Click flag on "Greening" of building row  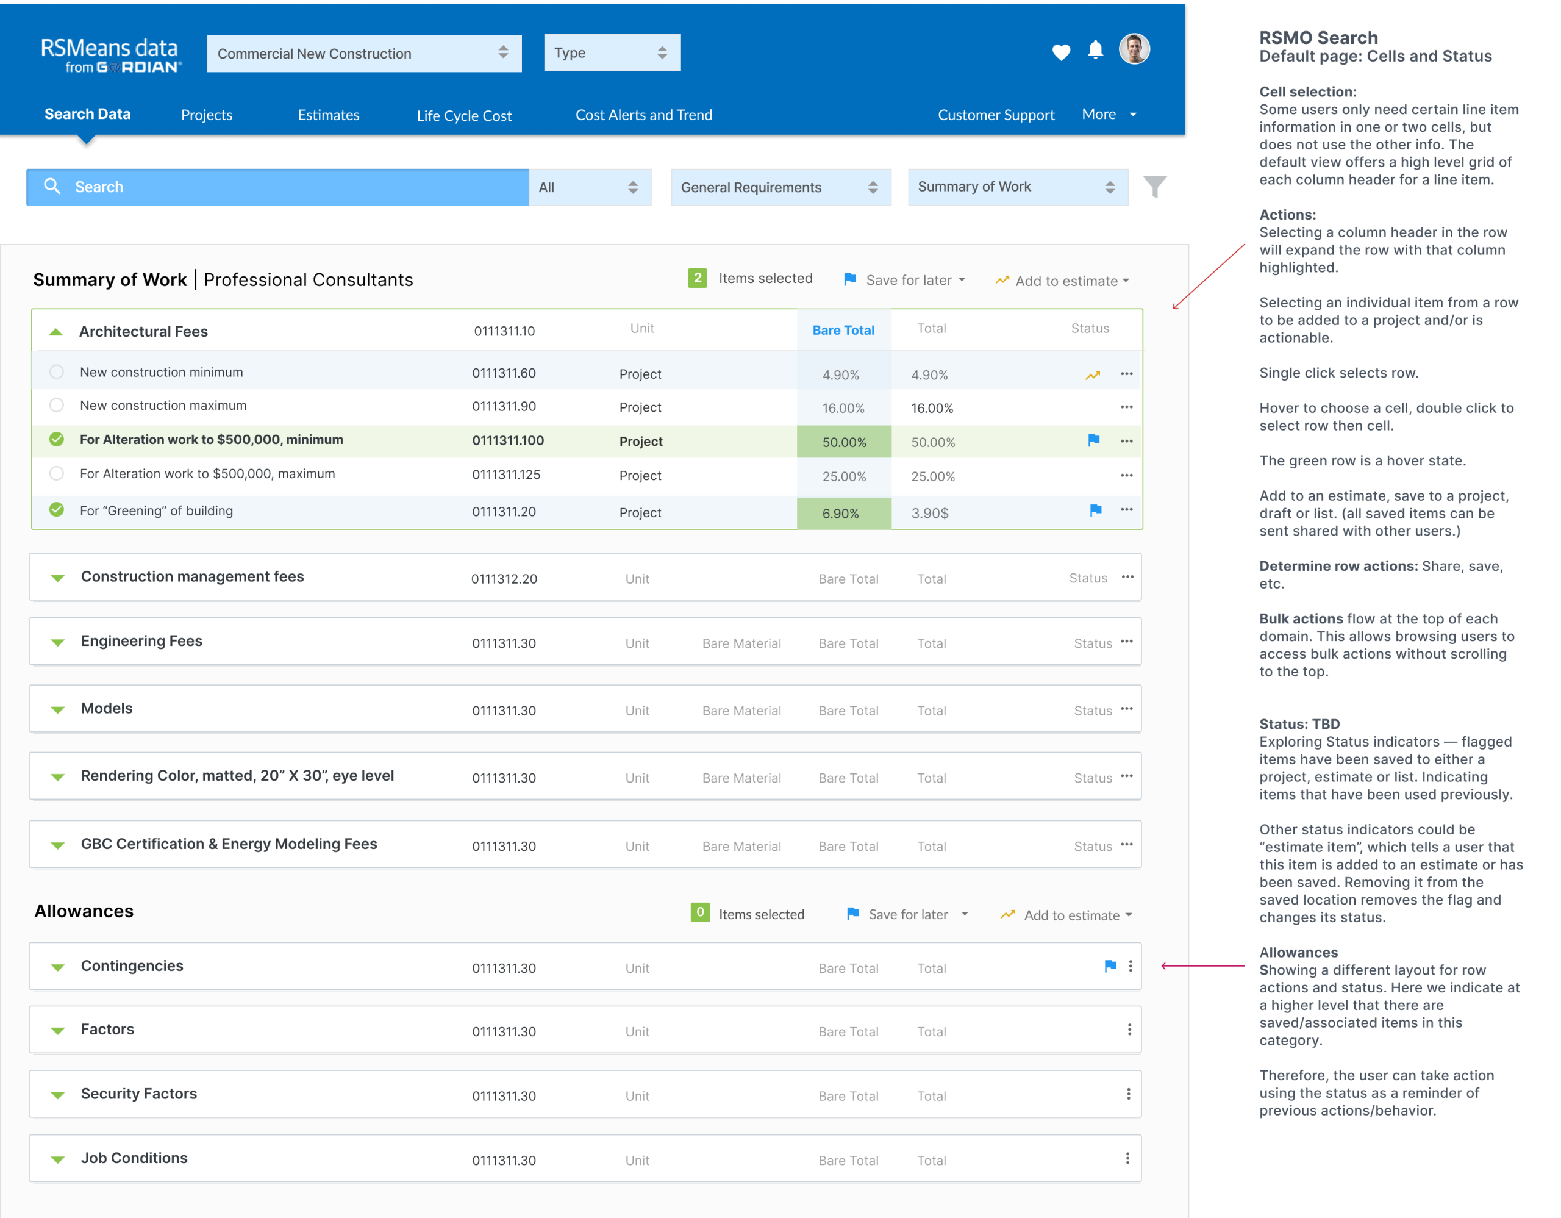coord(1095,510)
